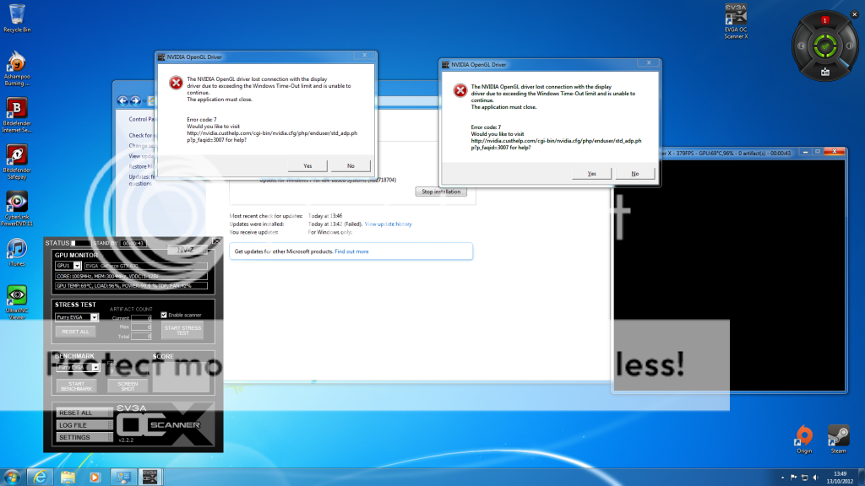The height and width of the screenshot is (486, 865).
Task: Click the red notification badge on Bitdefender widget
Action: point(825,20)
